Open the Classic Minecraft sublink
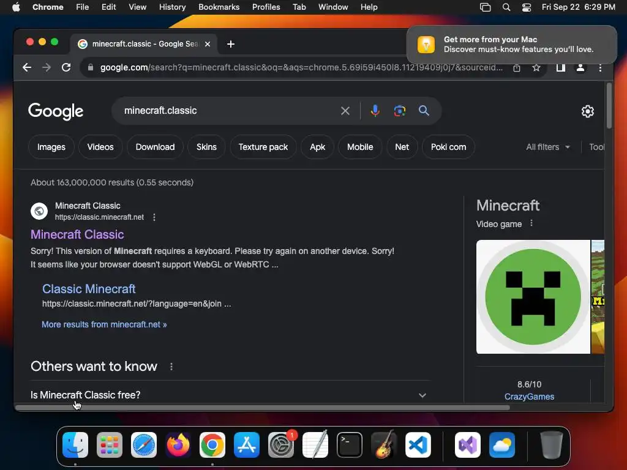This screenshot has width=627, height=470. pyautogui.click(x=89, y=289)
